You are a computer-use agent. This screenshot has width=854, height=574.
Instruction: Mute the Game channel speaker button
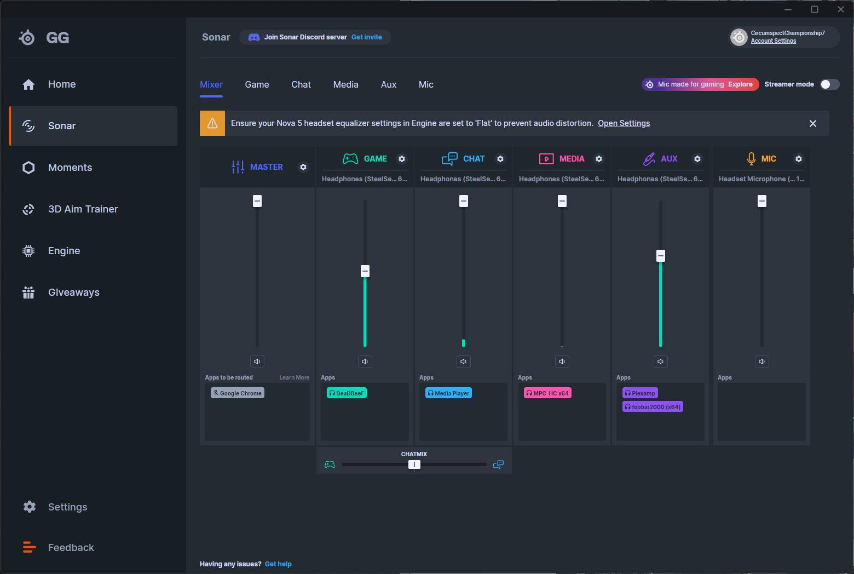pyautogui.click(x=365, y=361)
